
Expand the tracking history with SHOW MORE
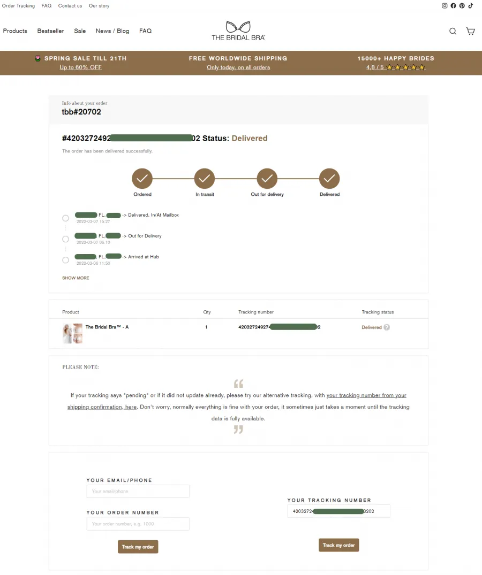76,278
